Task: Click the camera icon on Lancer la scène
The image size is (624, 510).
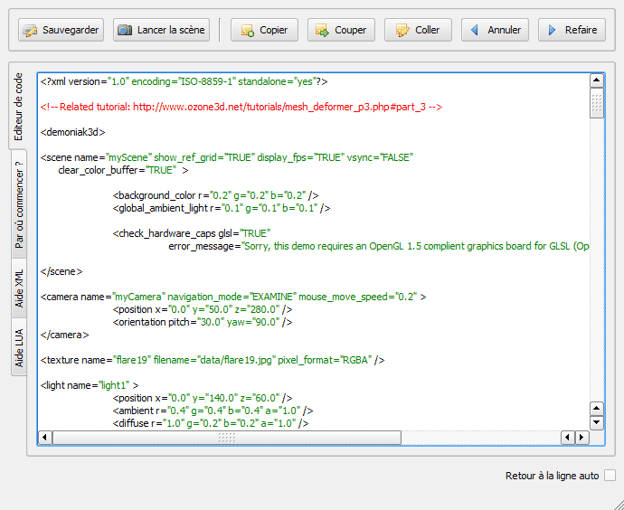Action: (x=125, y=30)
